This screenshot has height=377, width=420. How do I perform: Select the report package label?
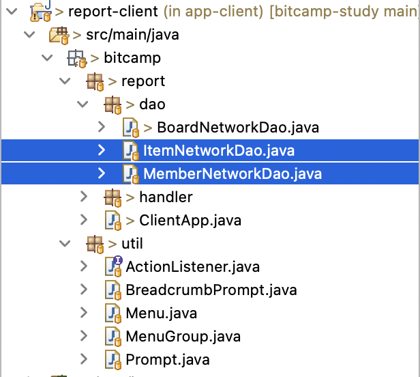pos(143,81)
